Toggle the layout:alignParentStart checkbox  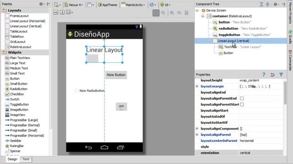click(242, 104)
